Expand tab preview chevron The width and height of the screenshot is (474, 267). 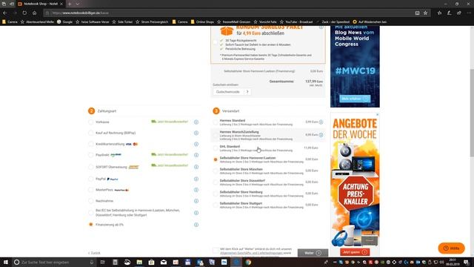click(77, 4)
